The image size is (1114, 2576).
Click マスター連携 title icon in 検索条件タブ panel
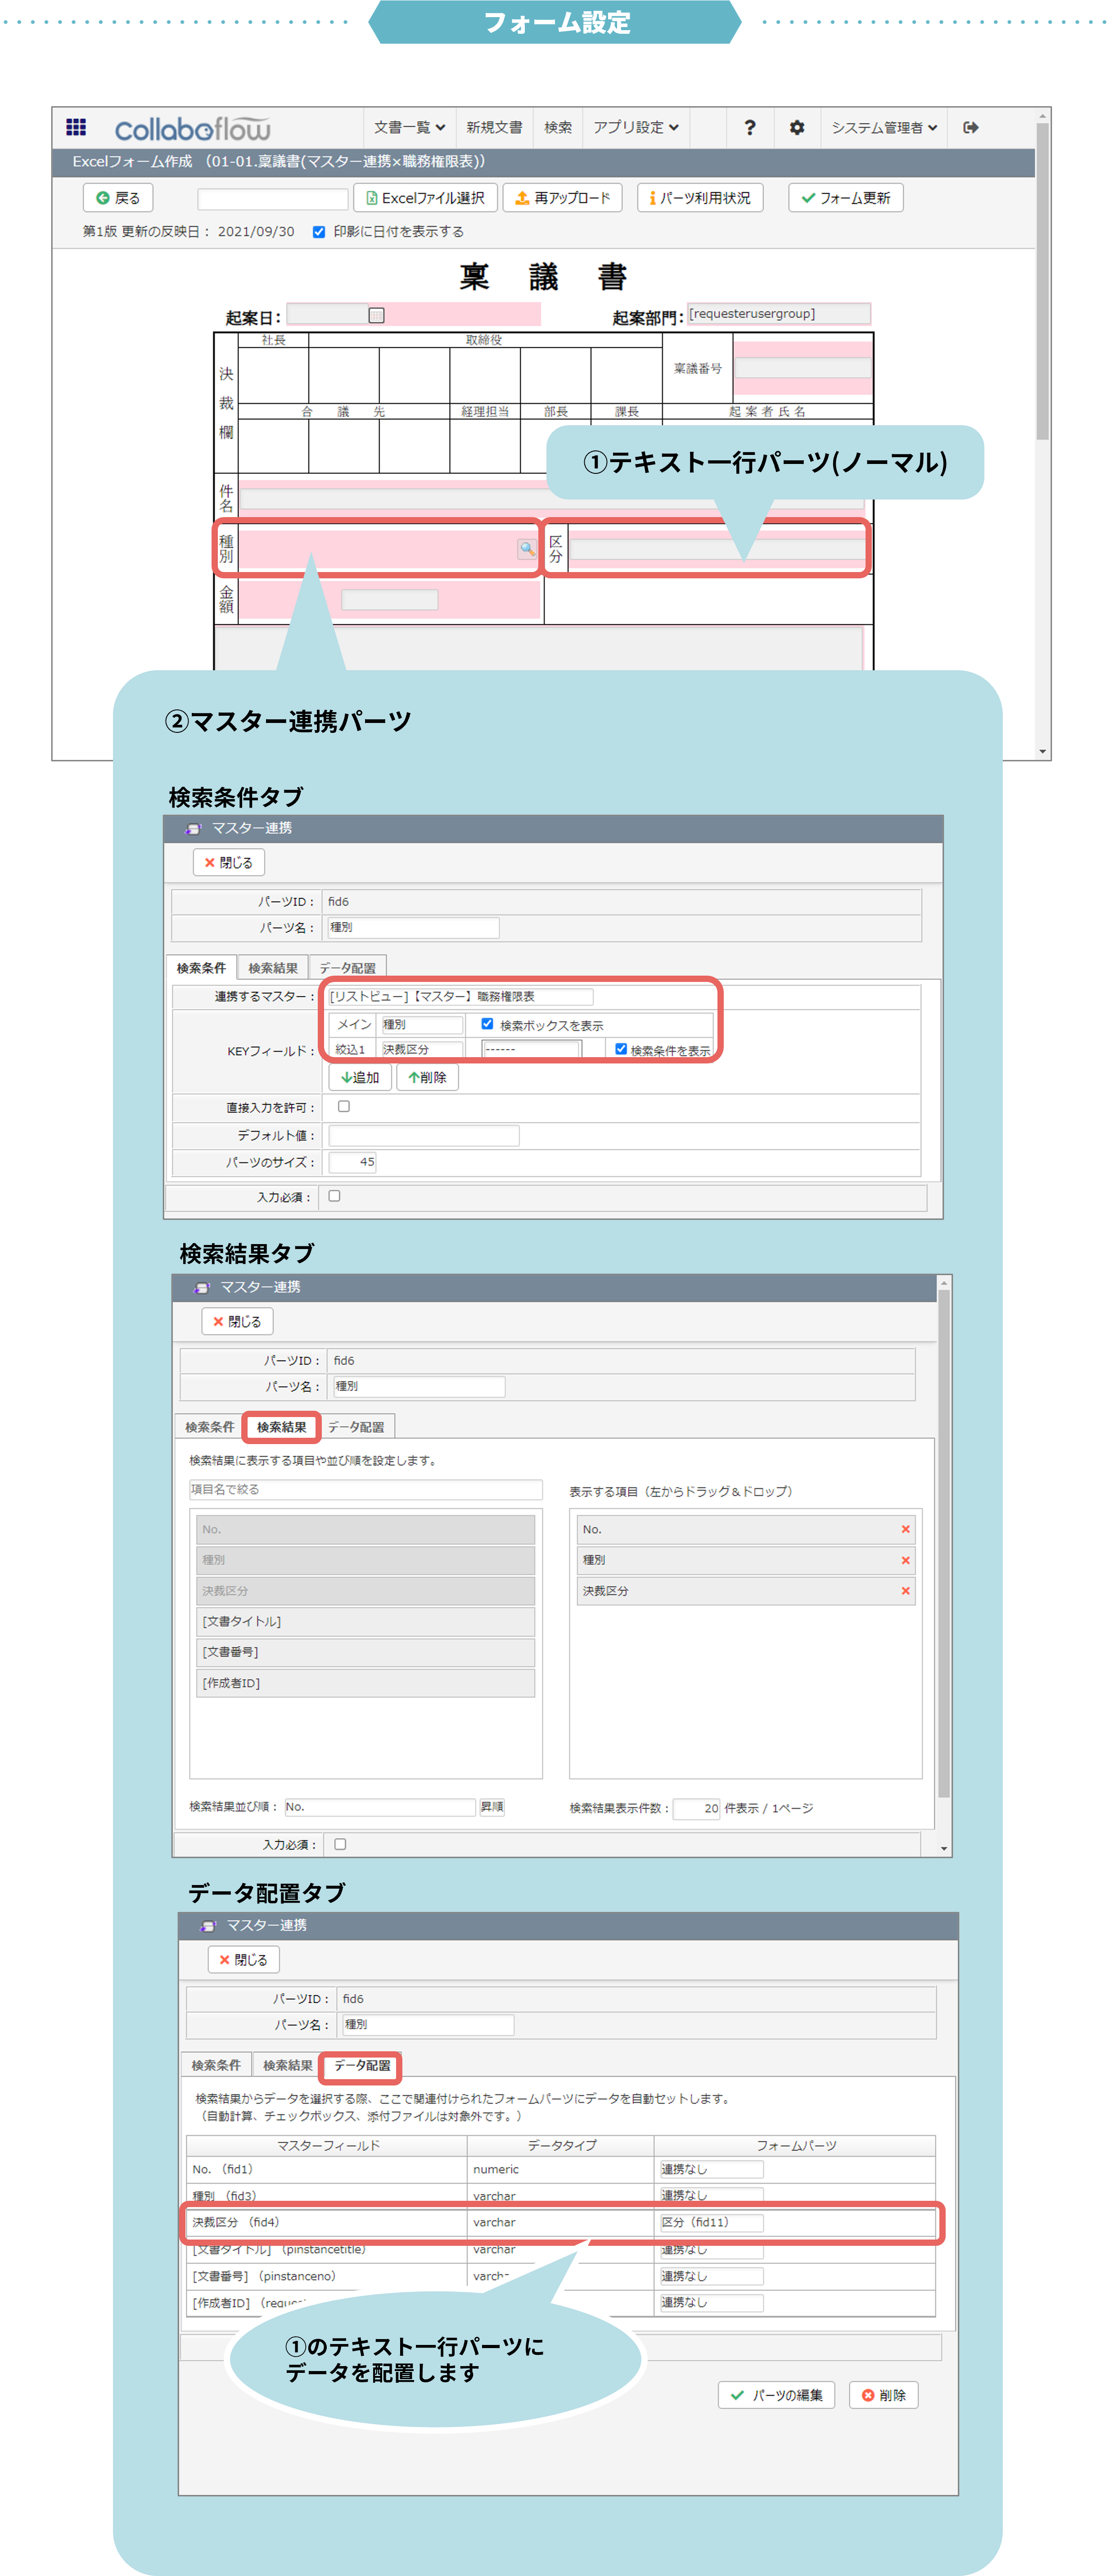tap(193, 829)
